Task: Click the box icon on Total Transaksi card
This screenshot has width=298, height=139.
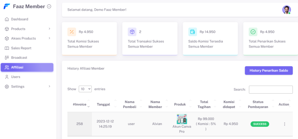Action: point(132,32)
